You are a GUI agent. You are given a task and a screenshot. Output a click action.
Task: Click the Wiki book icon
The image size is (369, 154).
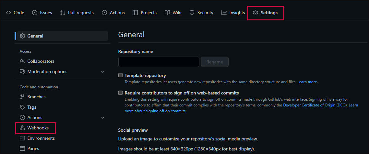pyautogui.click(x=167, y=13)
